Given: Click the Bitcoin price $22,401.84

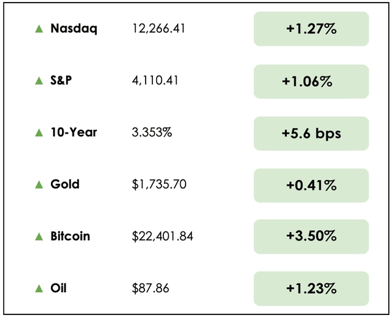Looking at the screenshot, I should (163, 236).
